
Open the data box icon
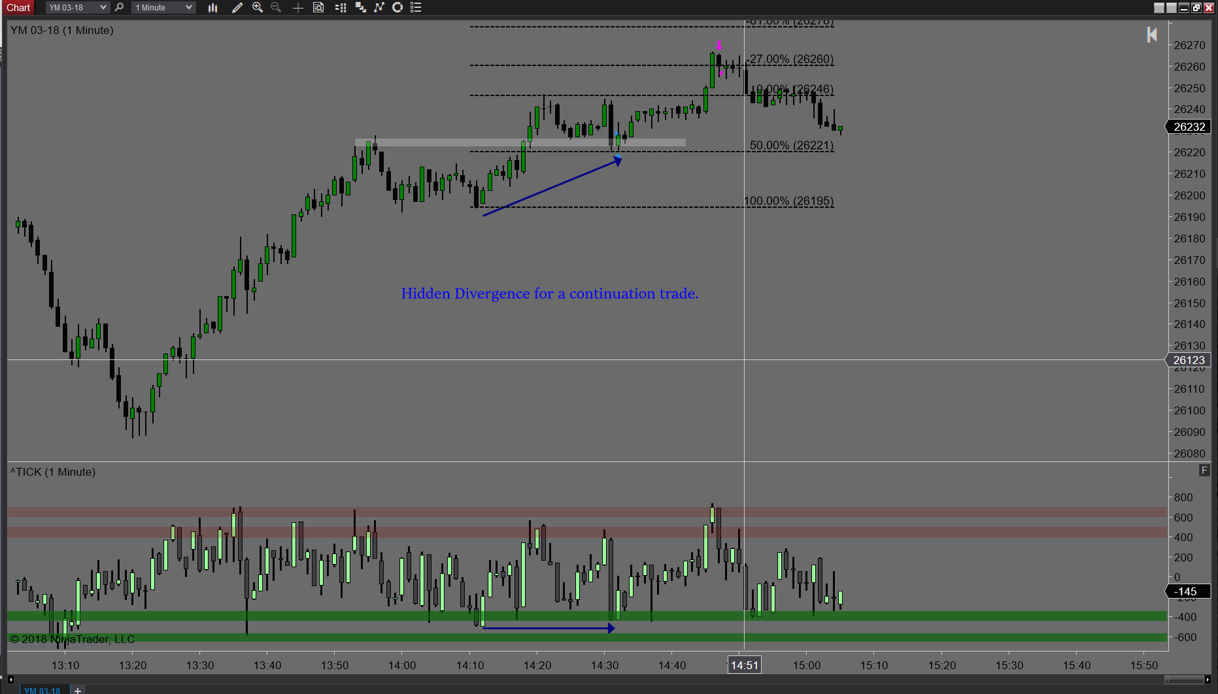tap(318, 7)
